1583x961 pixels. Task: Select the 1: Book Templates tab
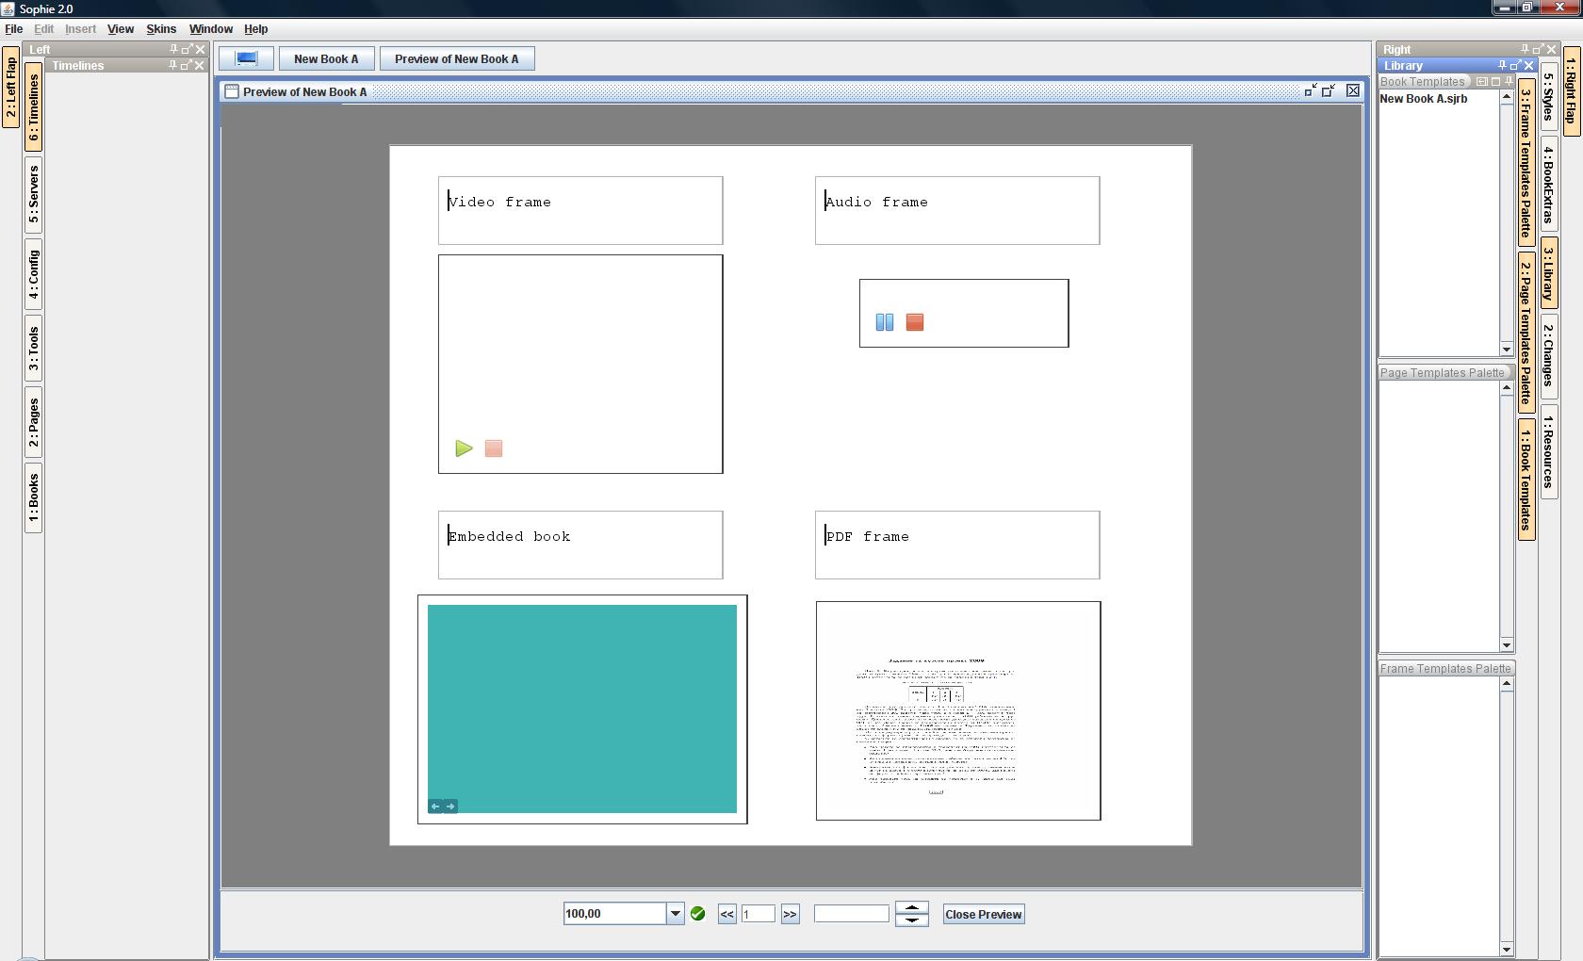tap(1526, 480)
